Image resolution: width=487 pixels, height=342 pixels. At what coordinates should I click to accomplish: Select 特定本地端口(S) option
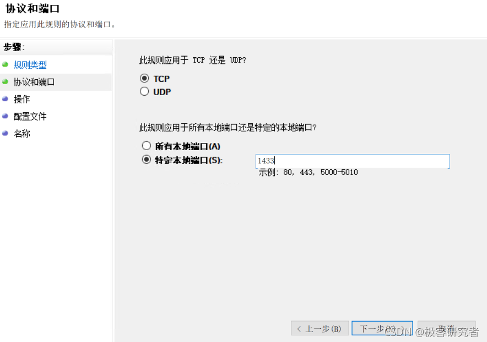point(147,159)
